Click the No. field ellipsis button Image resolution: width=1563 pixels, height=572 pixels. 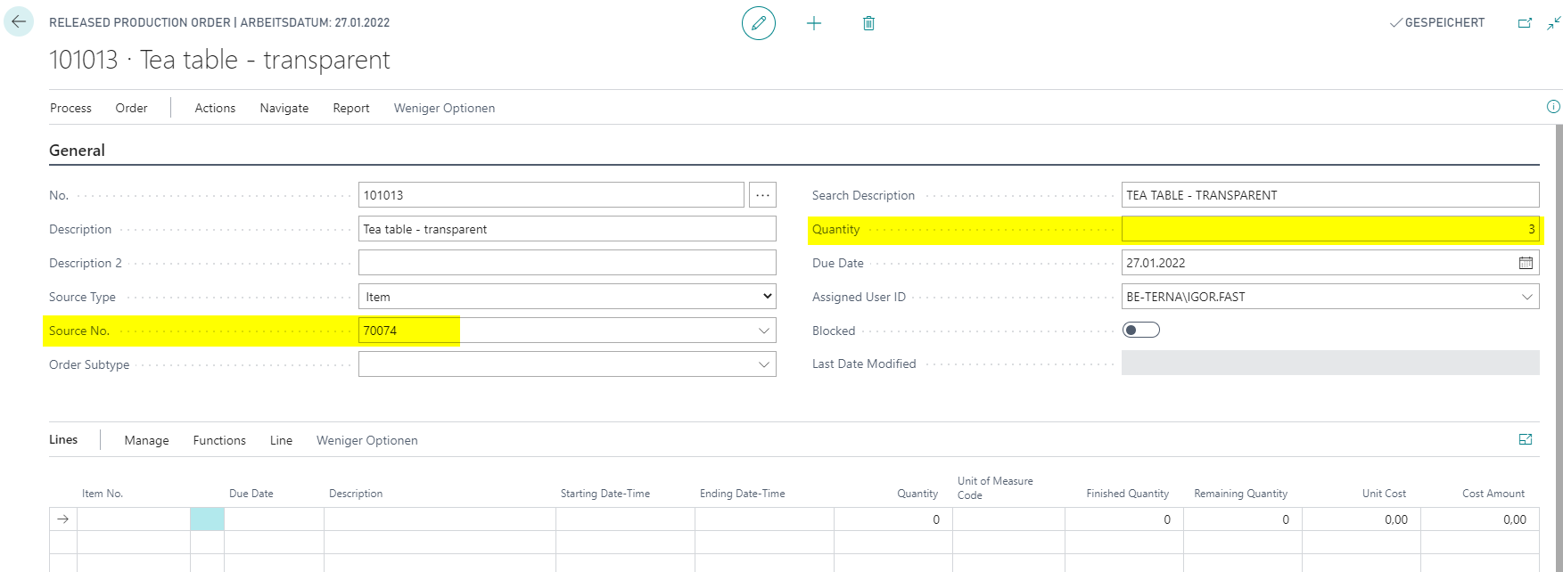pos(762,195)
